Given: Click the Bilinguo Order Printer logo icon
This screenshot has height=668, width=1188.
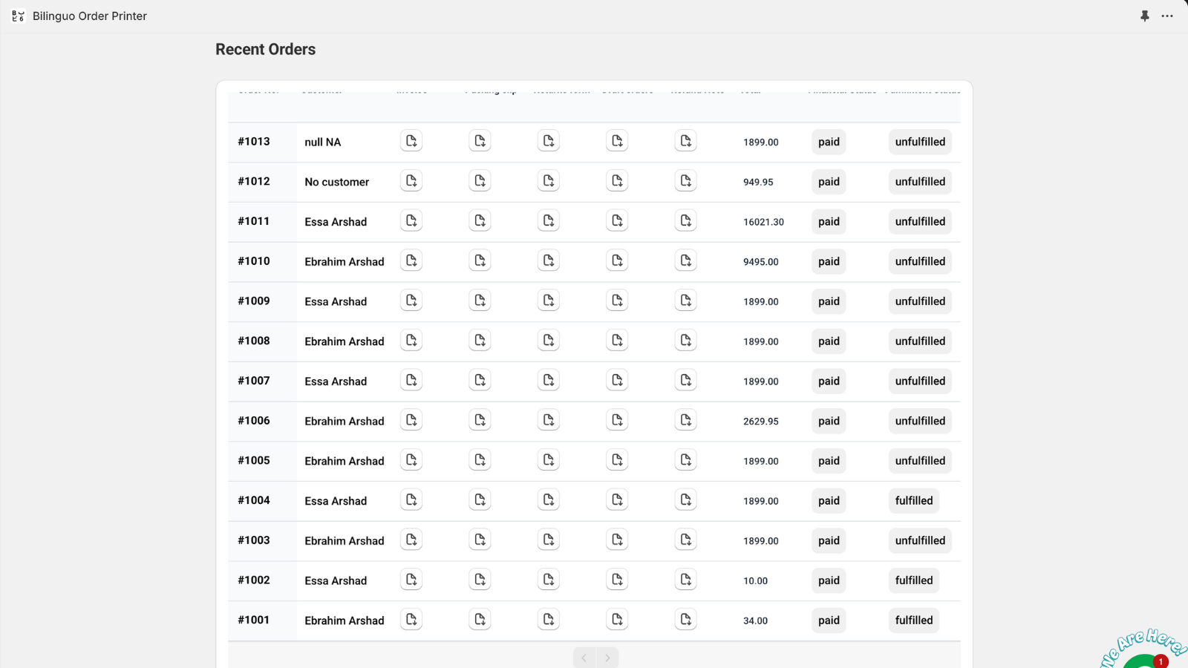Looking at the screenshot, I should point(18,16).
